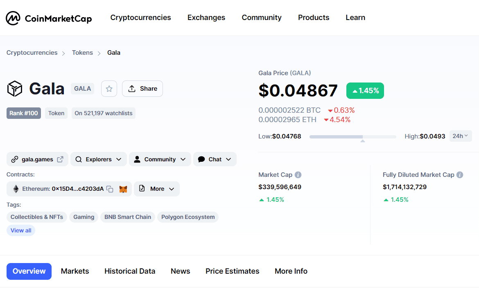Click the CoinMarketCap logo

[x=49, y=18]
